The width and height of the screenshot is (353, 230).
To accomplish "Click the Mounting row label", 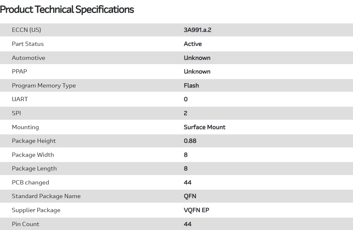I will click(x=25, y=127).
